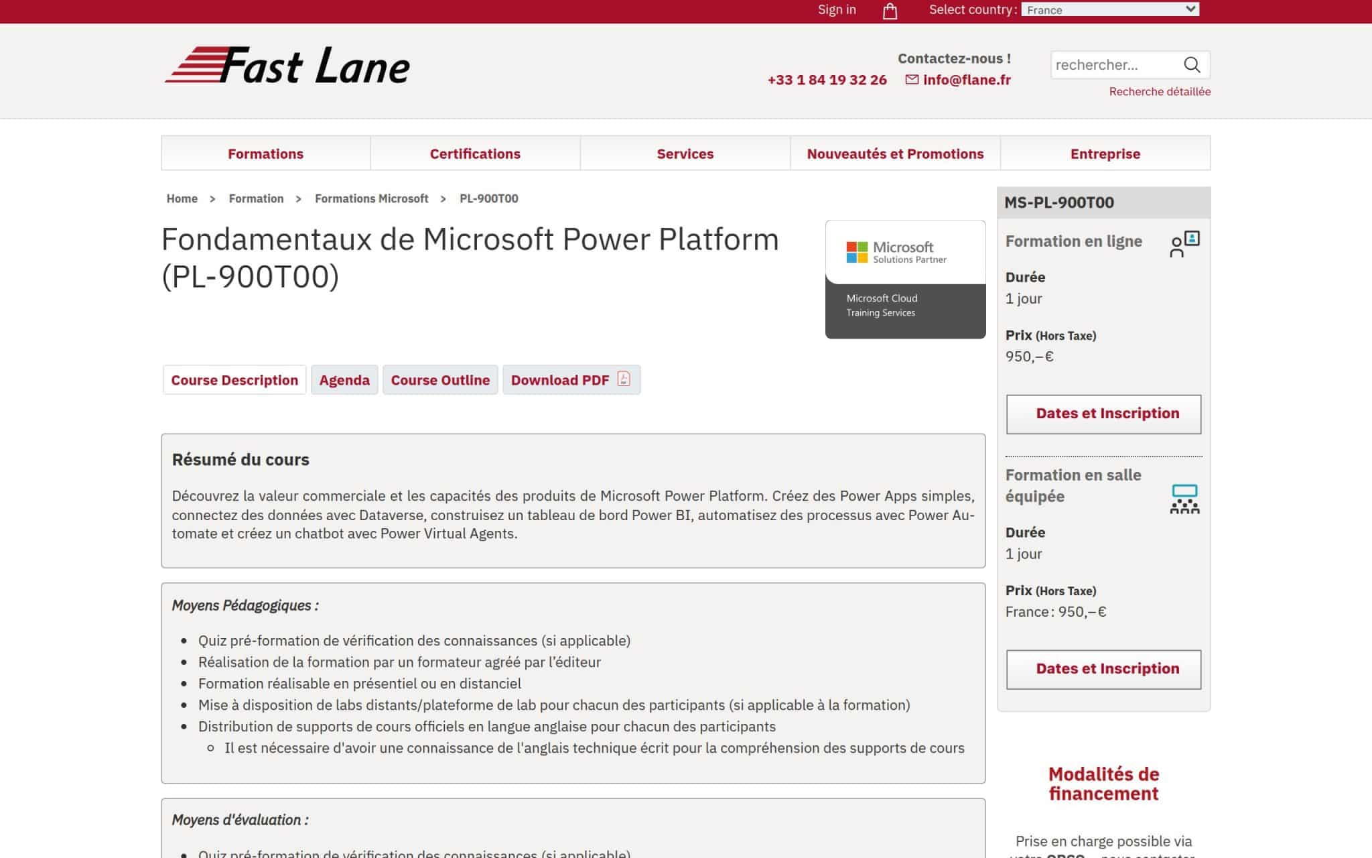Click the classroom training group icon
The image size is (1372, 858).
coord(1184,499)
